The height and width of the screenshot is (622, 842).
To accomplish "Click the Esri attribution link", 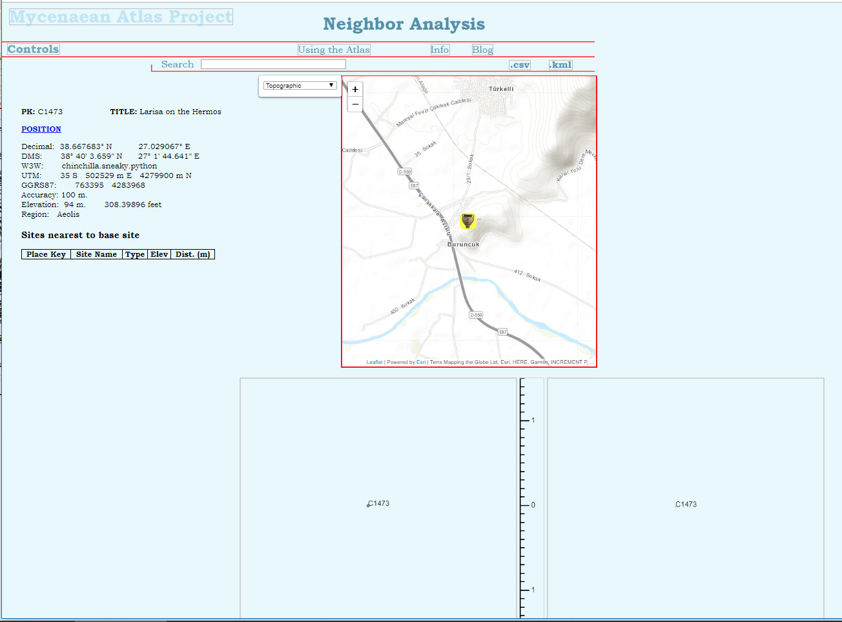I will (421, 362).
